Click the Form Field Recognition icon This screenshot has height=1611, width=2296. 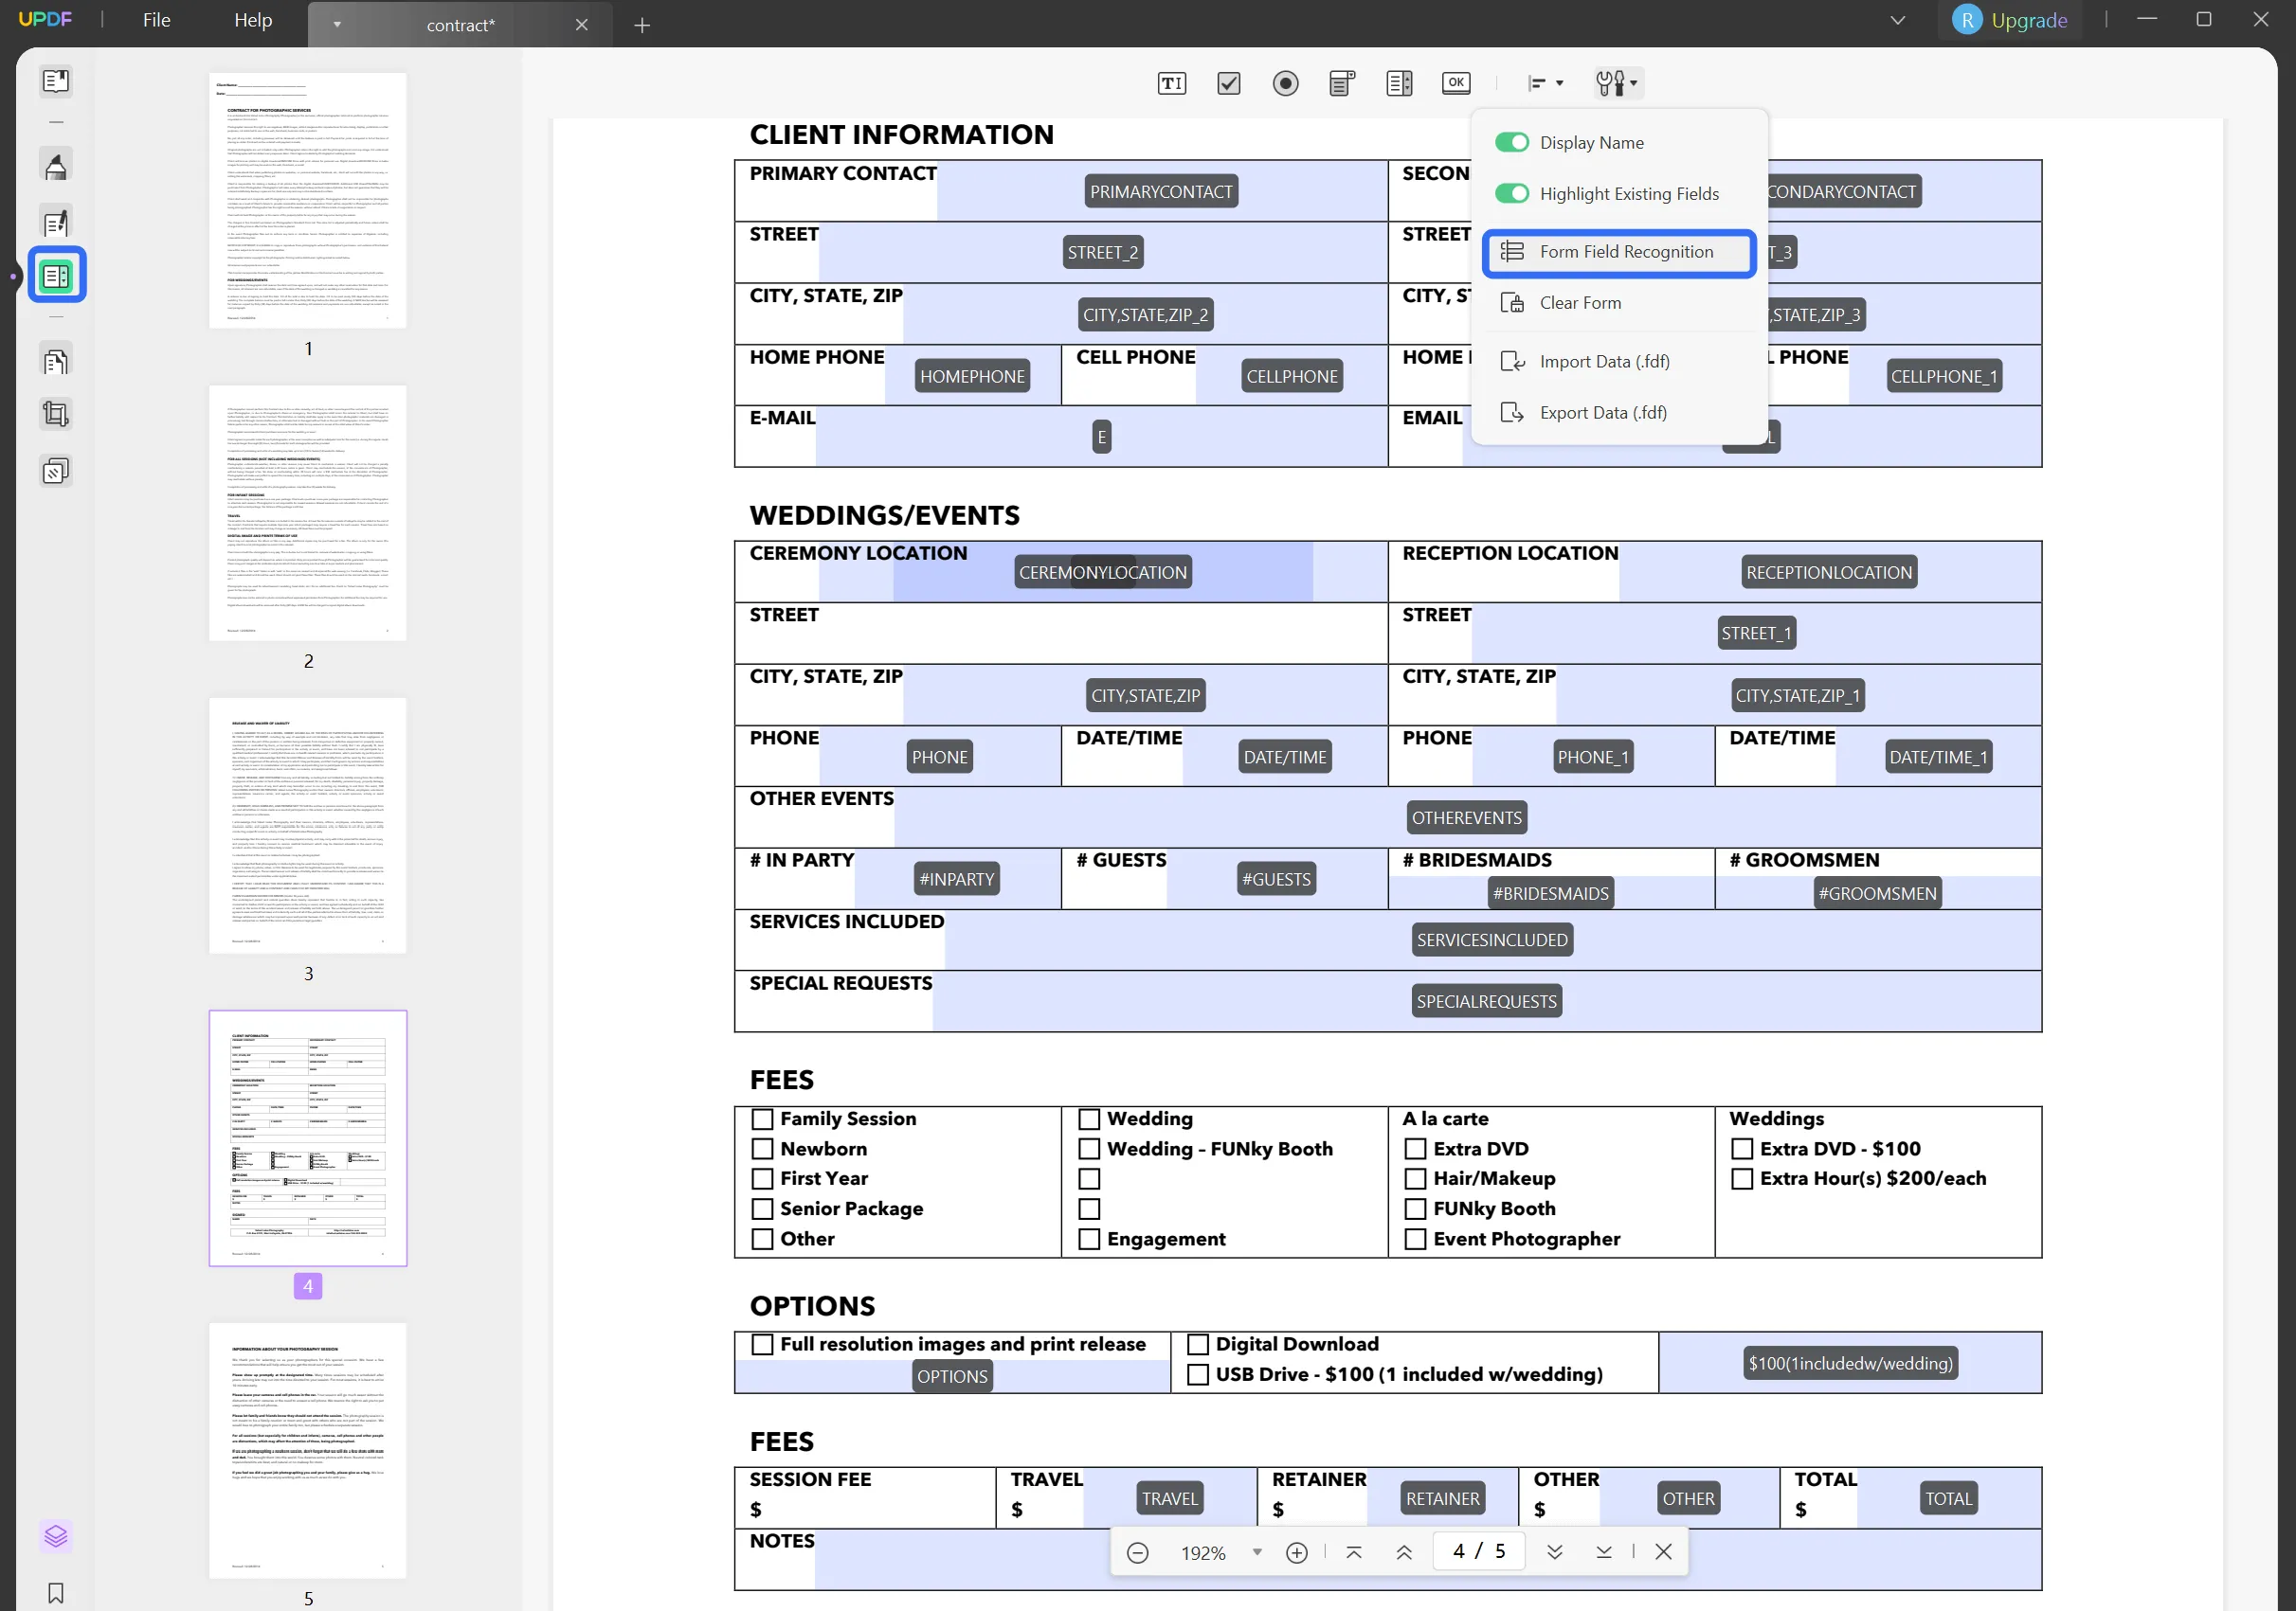click(1510, 251)
